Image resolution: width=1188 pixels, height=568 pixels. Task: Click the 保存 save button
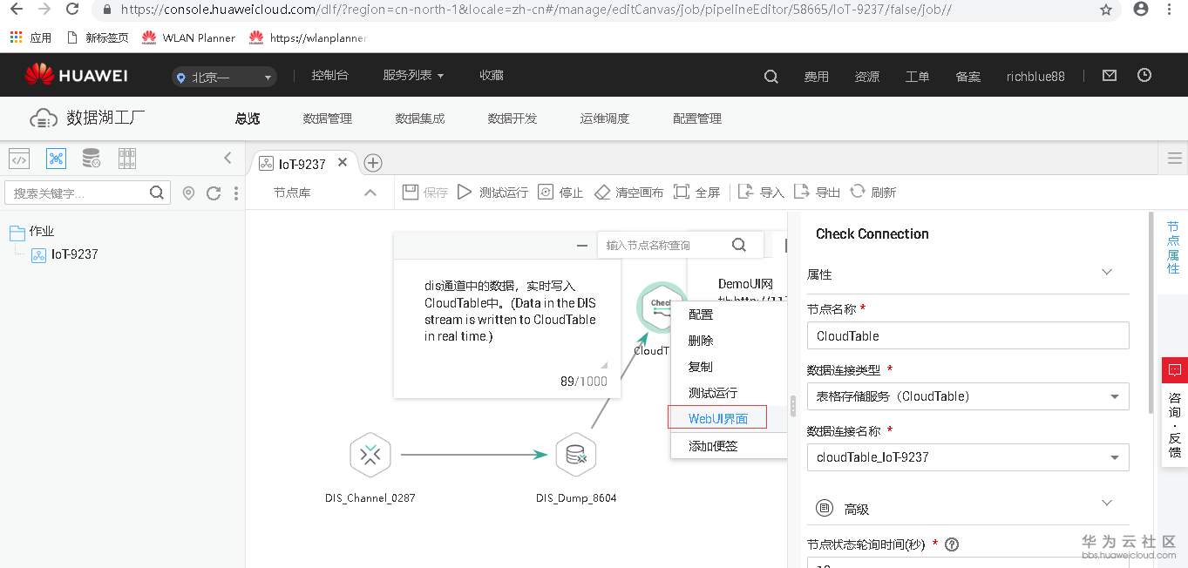tap(424, 192)
